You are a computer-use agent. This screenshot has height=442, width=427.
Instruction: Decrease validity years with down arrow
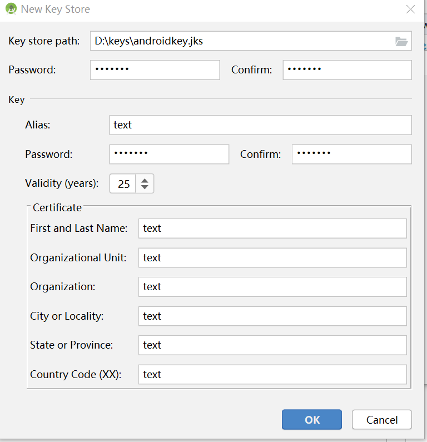point(145,187)
